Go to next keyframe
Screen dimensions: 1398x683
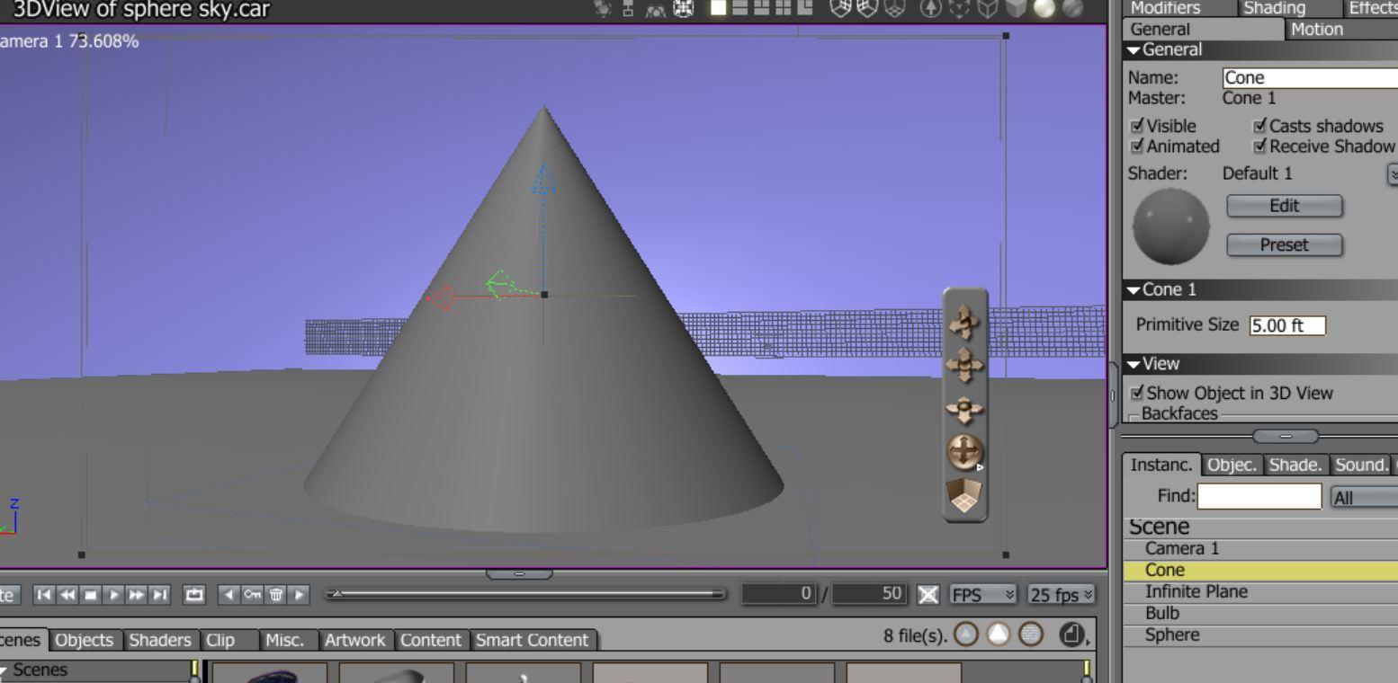pyautogui.click(x=300, y=594)
